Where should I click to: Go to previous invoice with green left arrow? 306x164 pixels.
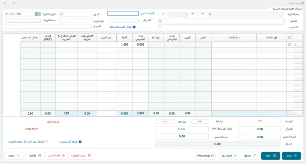tap(193, 14)
